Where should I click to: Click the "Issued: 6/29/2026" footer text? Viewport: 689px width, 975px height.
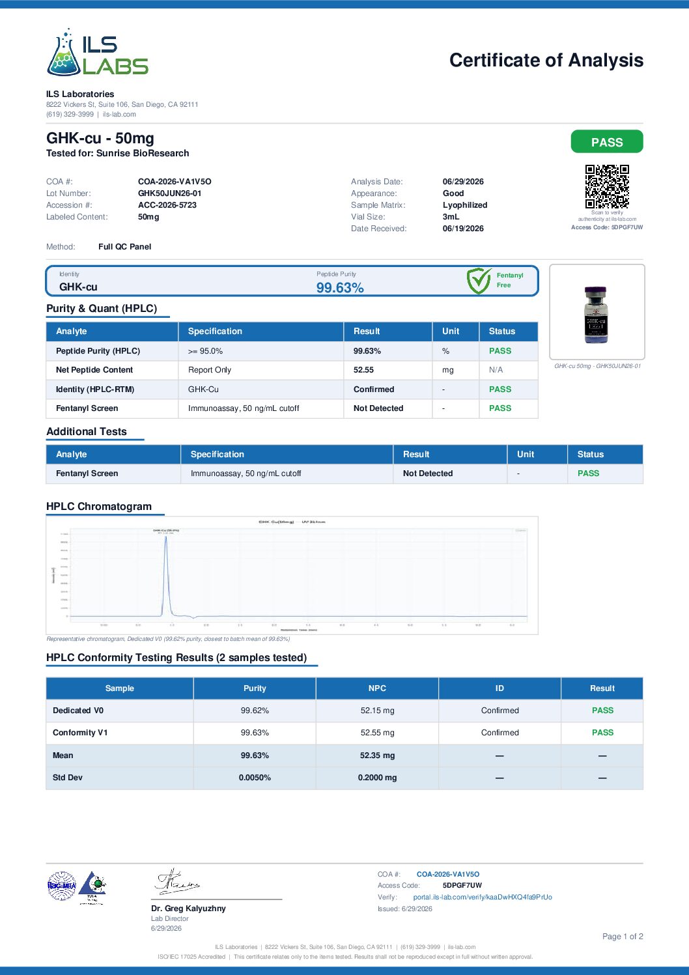pyautogui.click(x=405, y=909)
